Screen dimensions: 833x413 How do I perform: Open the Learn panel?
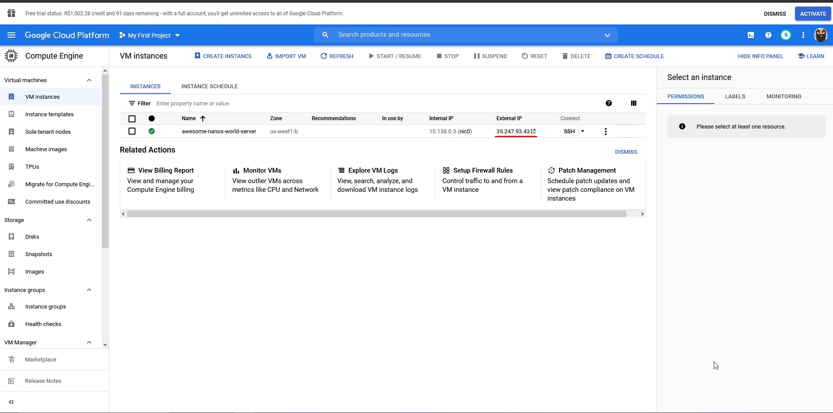click(x=811, y=56)
